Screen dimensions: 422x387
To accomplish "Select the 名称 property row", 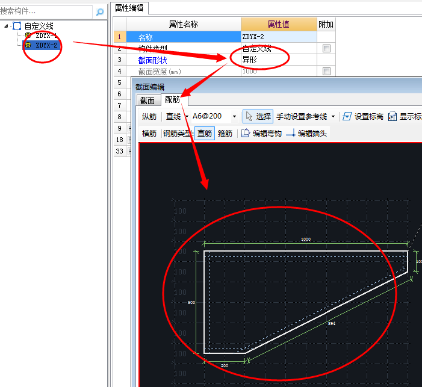I will coord(183,37).
